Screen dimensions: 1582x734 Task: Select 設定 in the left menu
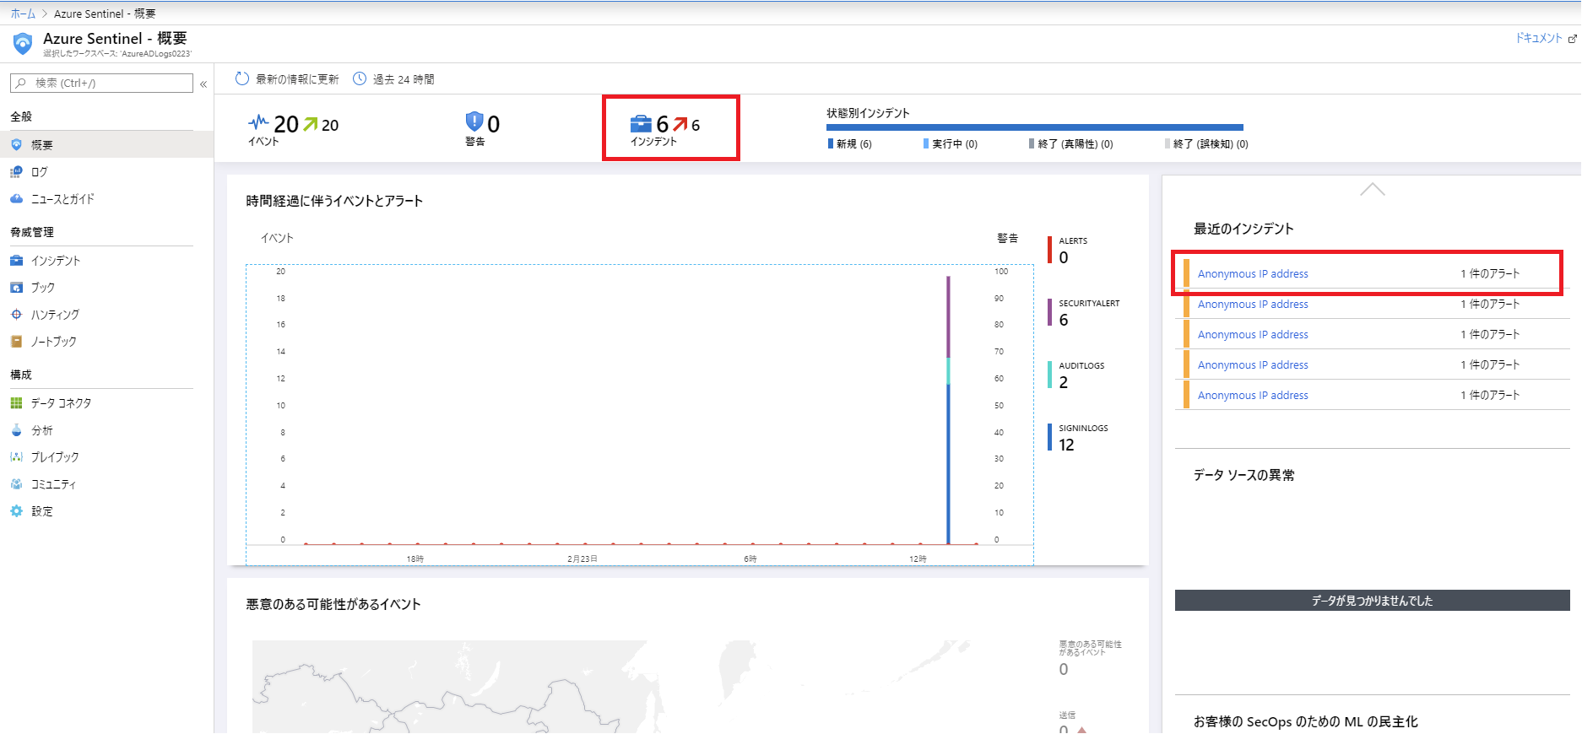[x=106, y=511]
